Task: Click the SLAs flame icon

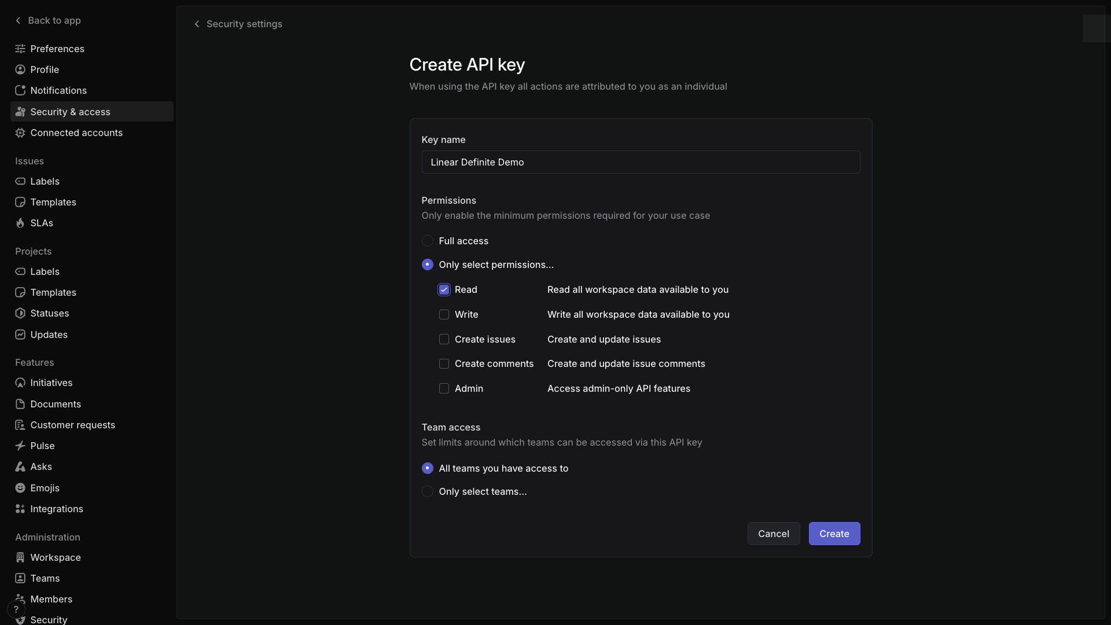Action: pyautogui.click(x=20, y=223)
